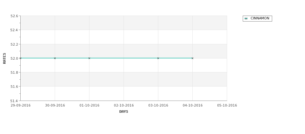Click the CINNAMON legend marker icon

(x=246, y=19)
